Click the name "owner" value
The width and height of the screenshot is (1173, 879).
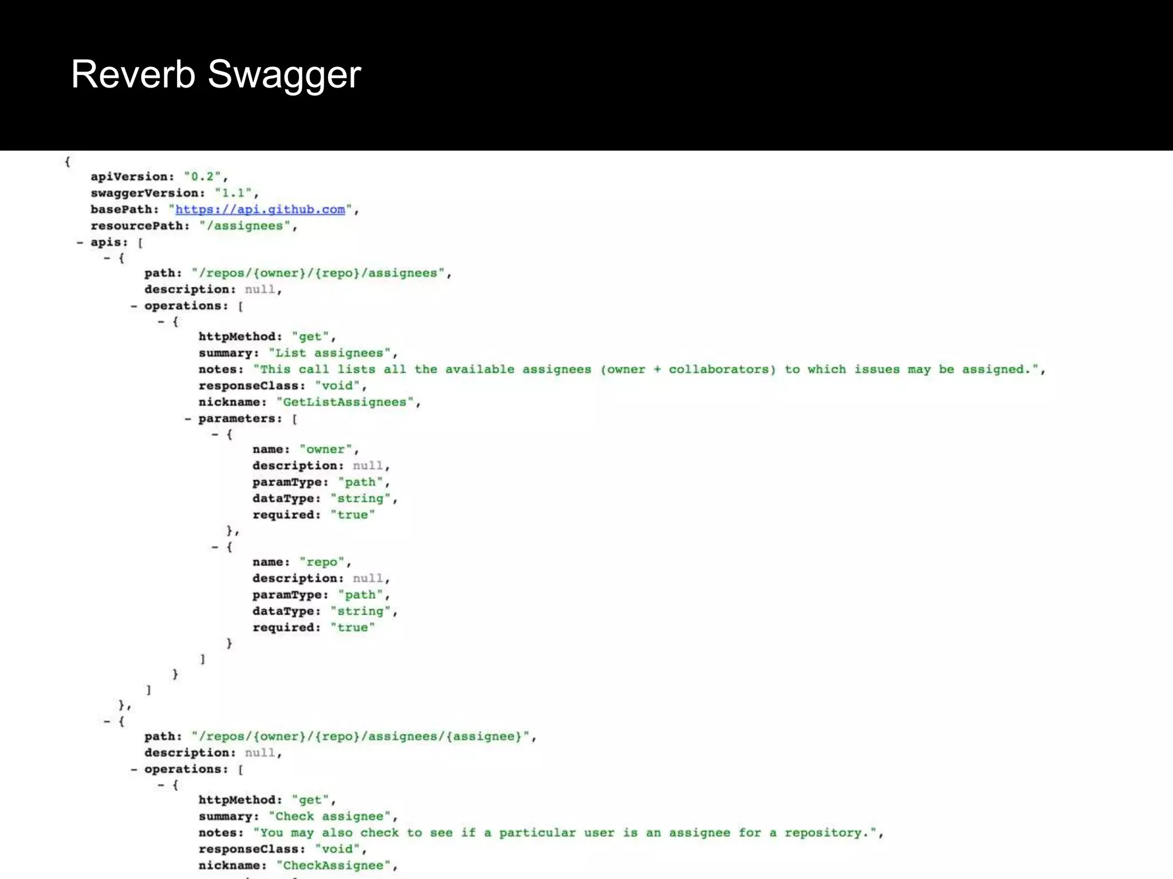326,450
